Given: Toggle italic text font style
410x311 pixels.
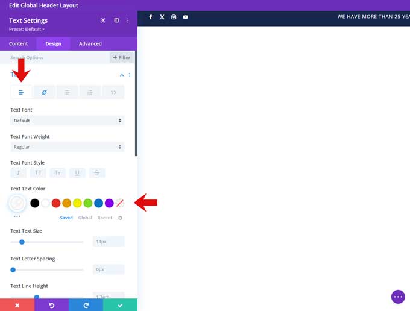Looking at the screenshot, I should 18,173.
